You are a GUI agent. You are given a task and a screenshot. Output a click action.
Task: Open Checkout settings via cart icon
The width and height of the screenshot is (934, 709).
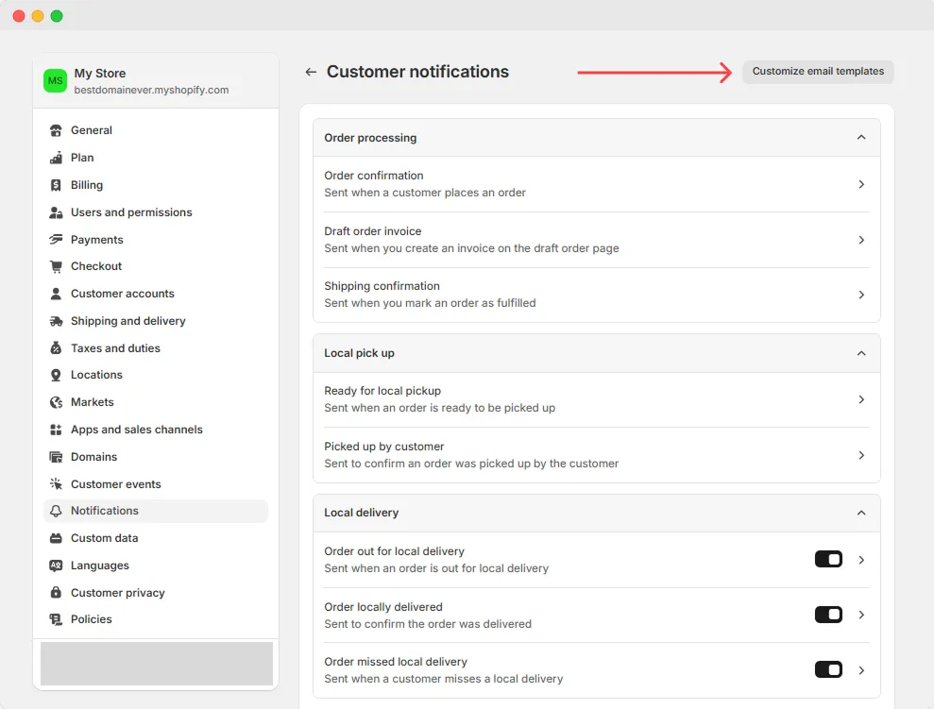(55, 266)
